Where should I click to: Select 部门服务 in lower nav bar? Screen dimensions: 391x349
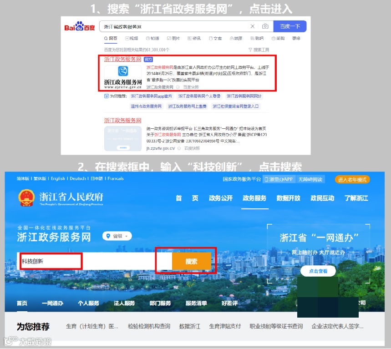tap(160, 303)
